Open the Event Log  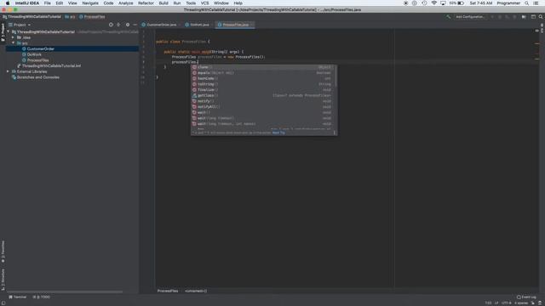click(526, 297)
